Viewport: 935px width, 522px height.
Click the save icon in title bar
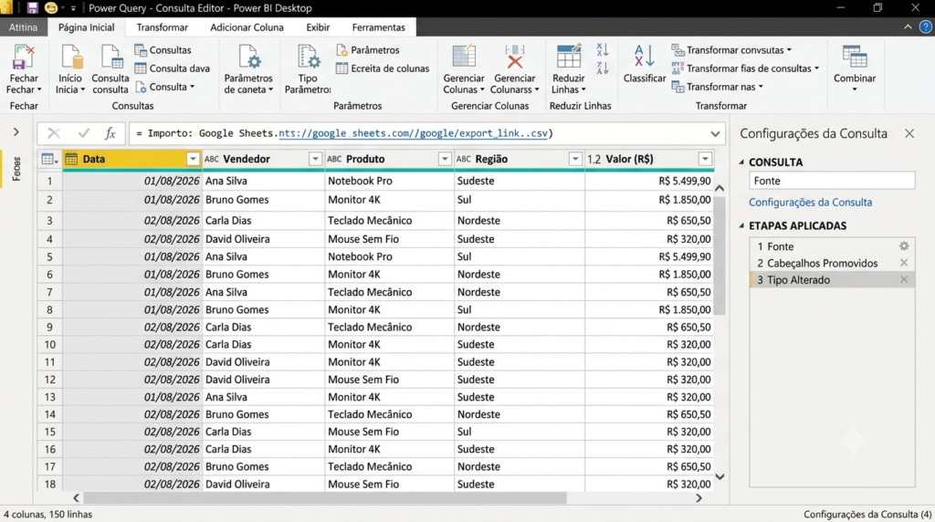click(x=32, y=7)
